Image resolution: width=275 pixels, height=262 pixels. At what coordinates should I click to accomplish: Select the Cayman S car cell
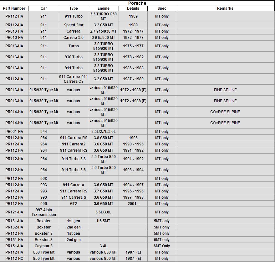tap(43, 246)
